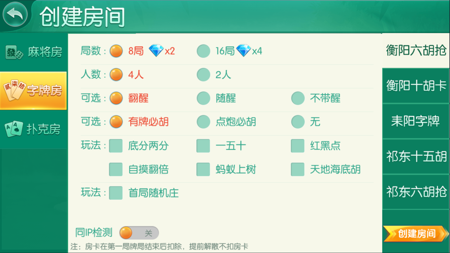
Task: Click the diamond icon beside 16局
Action: pos(243,51)
